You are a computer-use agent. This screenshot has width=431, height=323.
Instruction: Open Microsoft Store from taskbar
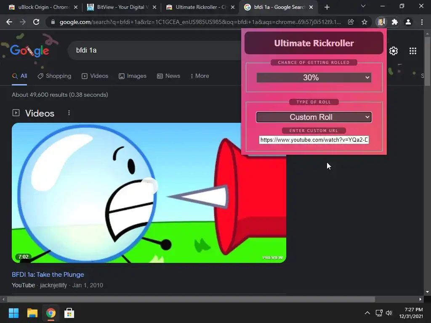click(x=69, y=313)
